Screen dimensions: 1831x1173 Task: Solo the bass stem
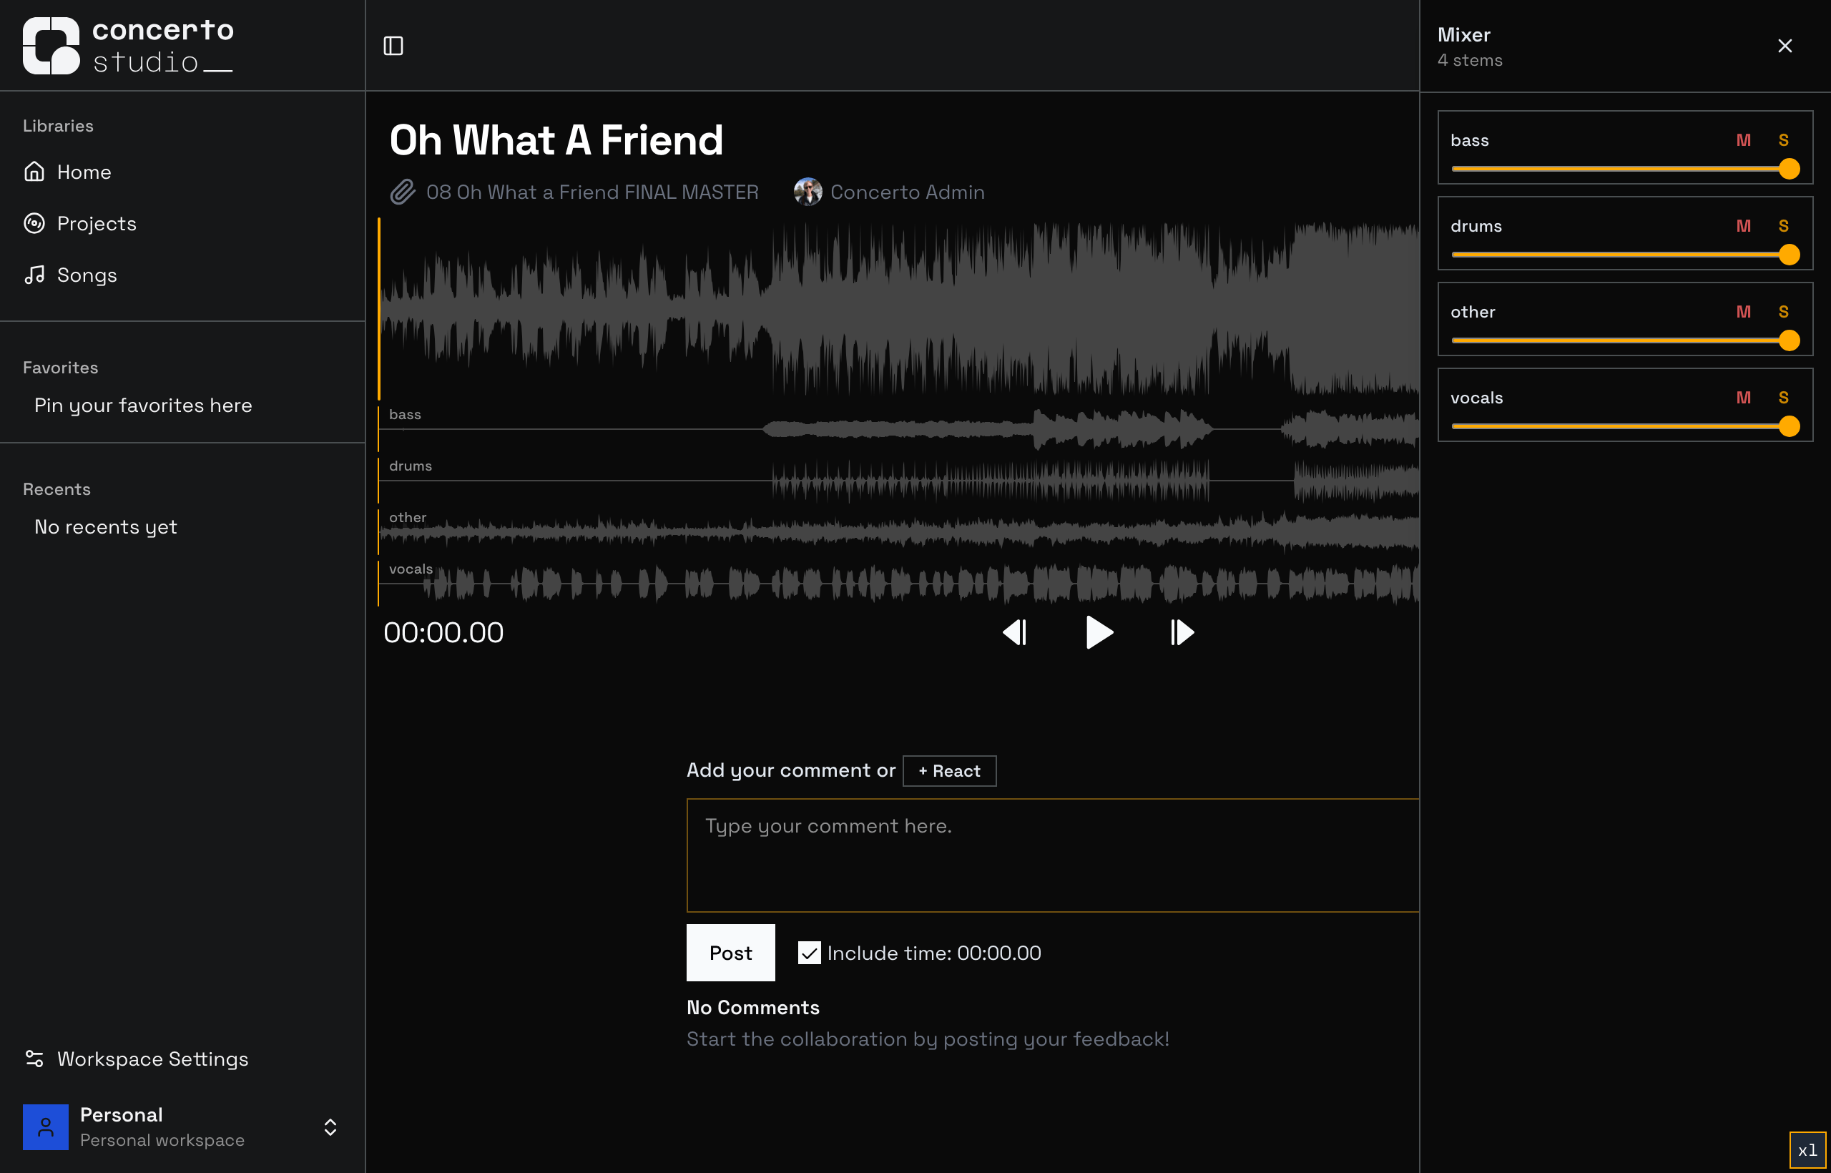click(x=1783, y=140)
